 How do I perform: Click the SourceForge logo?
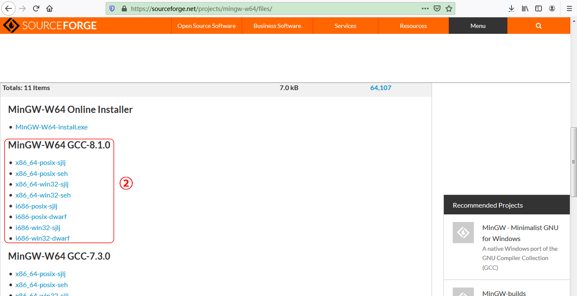point(50,26)
